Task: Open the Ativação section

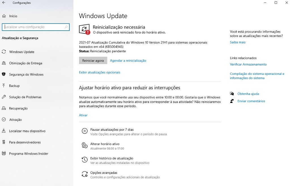Action: click(15, 120)
